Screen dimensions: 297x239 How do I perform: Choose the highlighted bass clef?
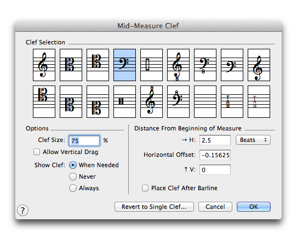pyautogui.click(x=124, y=65)
